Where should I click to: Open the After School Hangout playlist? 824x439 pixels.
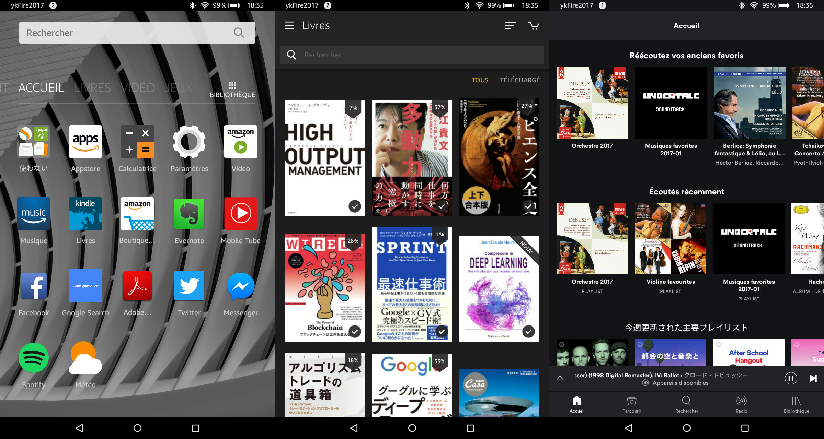749,352
